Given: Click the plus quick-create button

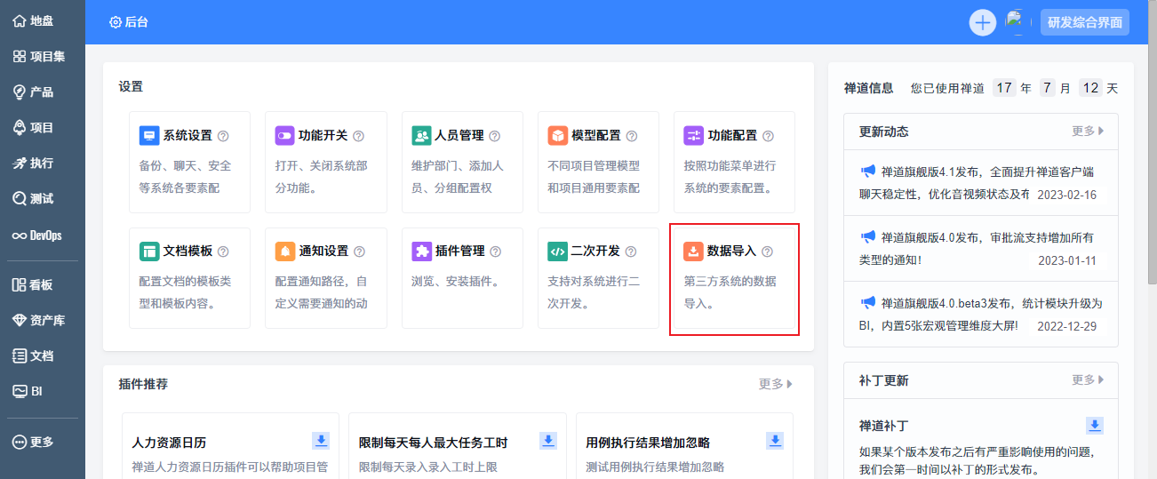Looking at the screenshot, I should (x=982, y=22).
